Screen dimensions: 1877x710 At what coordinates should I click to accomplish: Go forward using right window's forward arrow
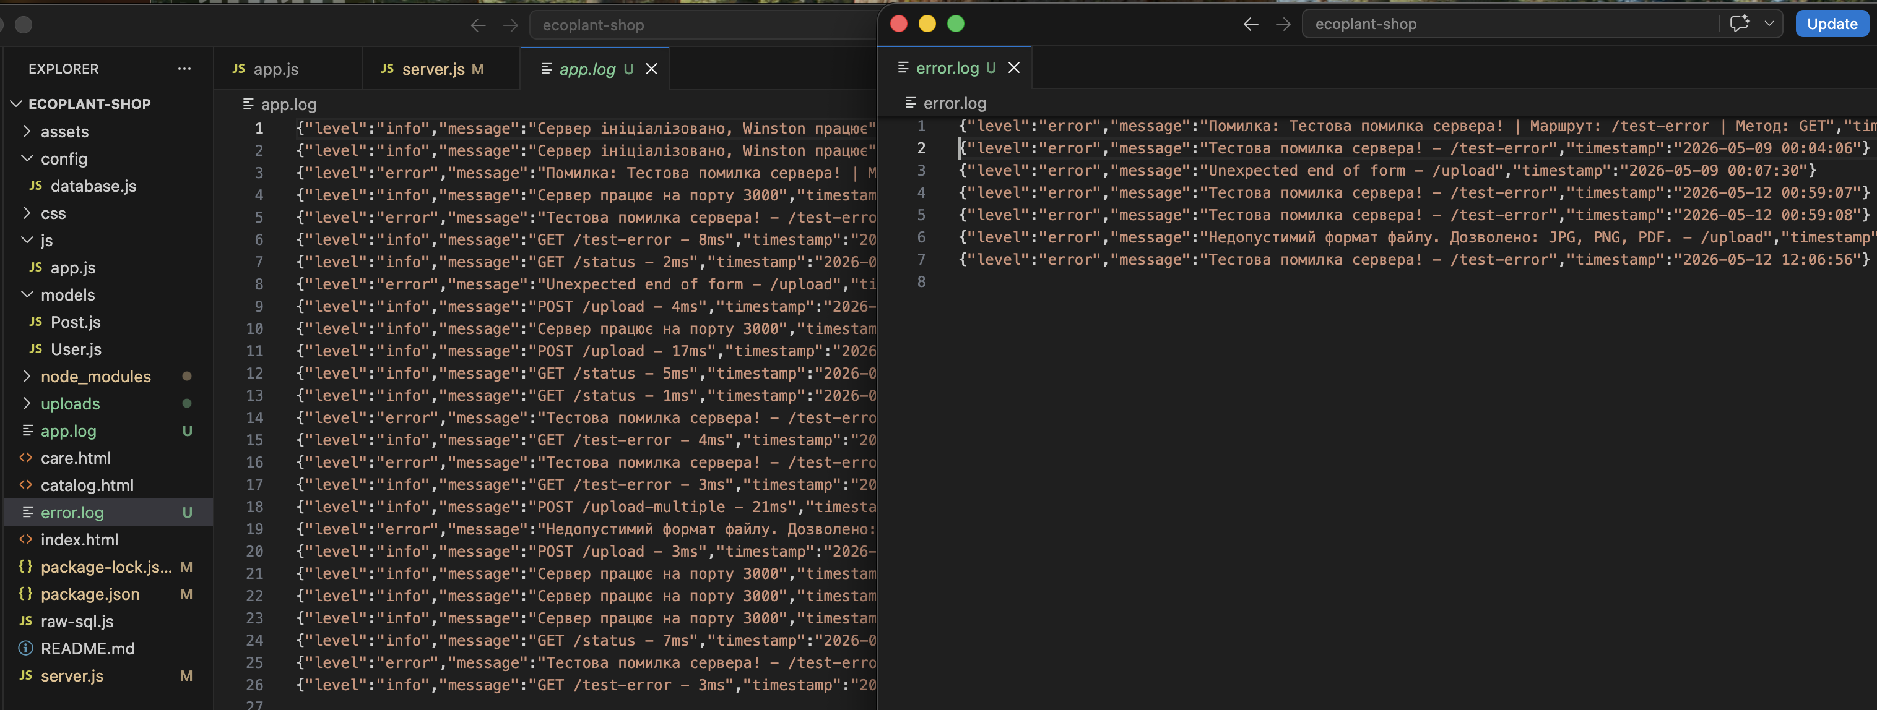click(x=1283, y=24)
